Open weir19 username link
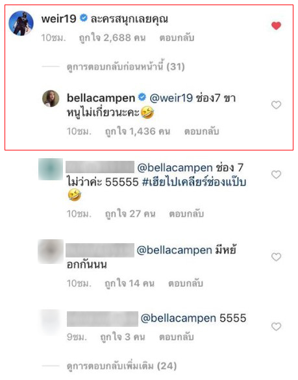 tap(58, 19)
